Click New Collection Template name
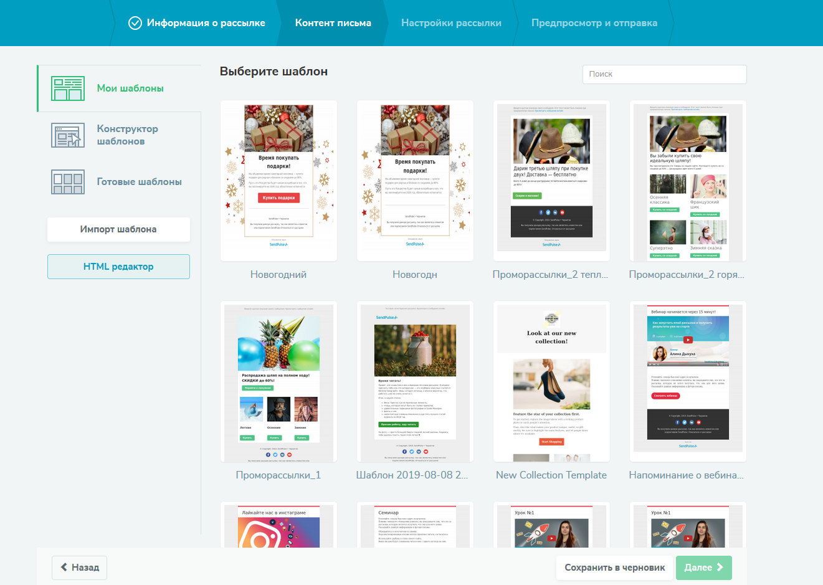Viewport: 823px width, 585px height. point(551,475)
